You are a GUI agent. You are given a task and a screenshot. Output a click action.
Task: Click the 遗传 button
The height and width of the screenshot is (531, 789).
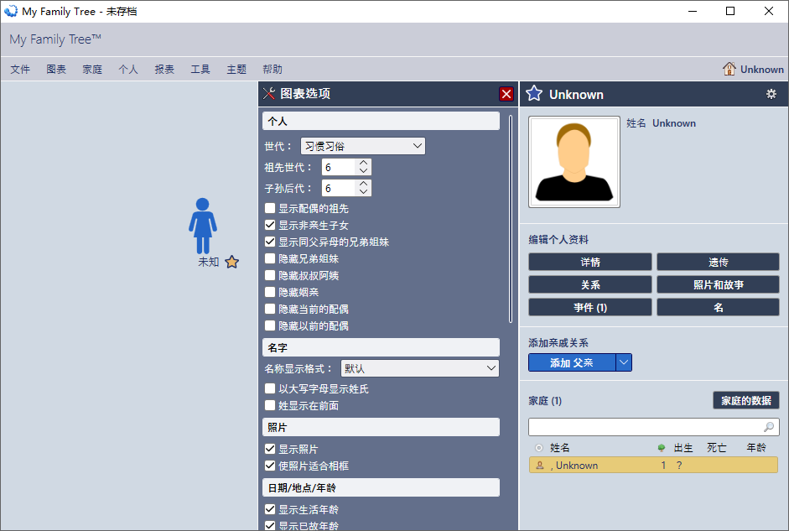(718, 262)
